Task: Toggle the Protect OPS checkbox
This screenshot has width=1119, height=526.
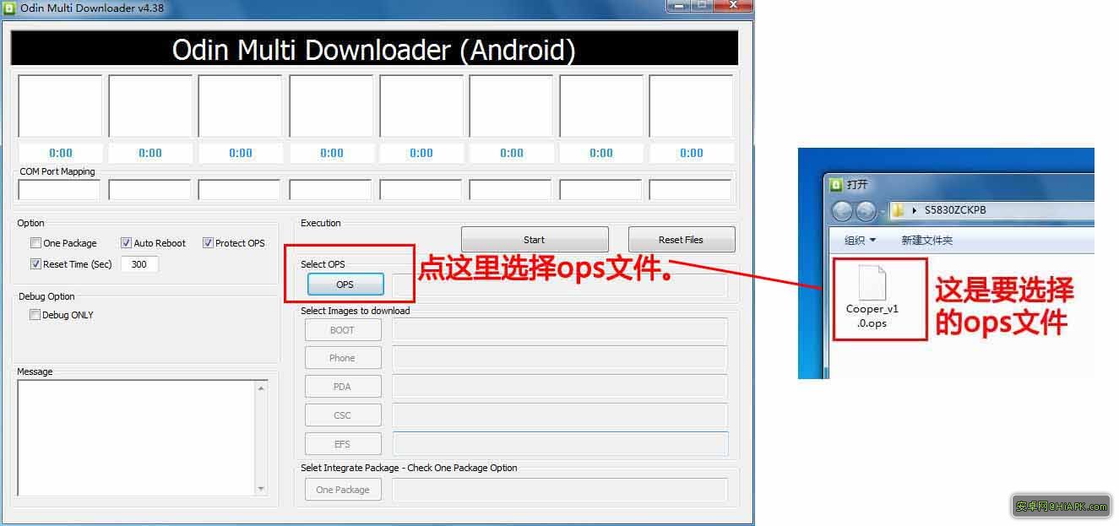Action: coord(208,243)
